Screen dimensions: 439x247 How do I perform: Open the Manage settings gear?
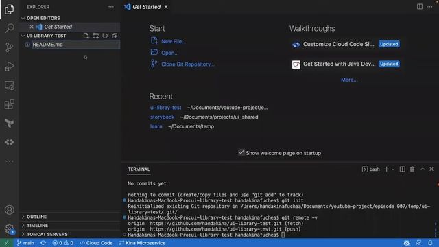[9, 228]
